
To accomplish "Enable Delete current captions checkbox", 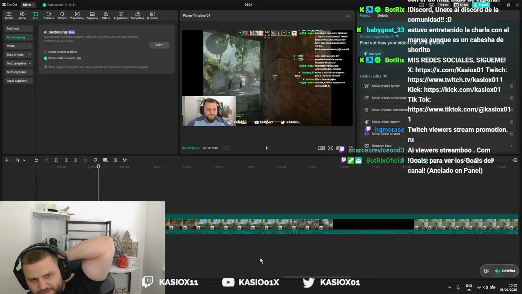I will (46, 52).
